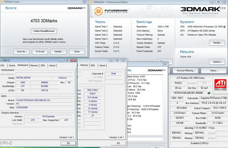
Task: Click the Results Score: N/A text
Action: (186, 57)
